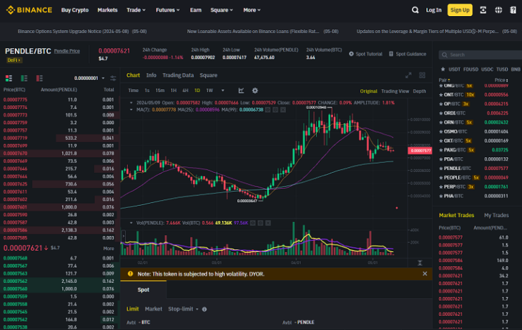Open technical indicators icon in chart toolbar
The height and width of the screenshot is (330, 522).
[x=242, y=91]
